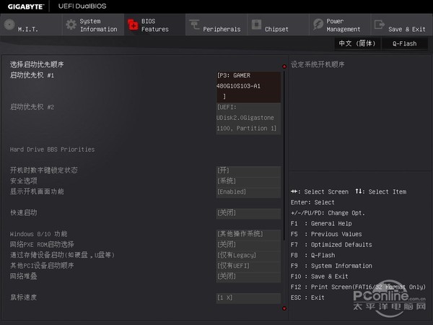Change Windows 8/10 features value [其他操作系统]
This screenshot has width=433, height=325.
pos(248,234)
